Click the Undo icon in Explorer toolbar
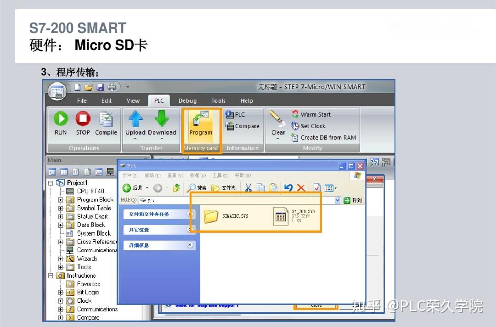The image size is (496, 327). [288, 188]
